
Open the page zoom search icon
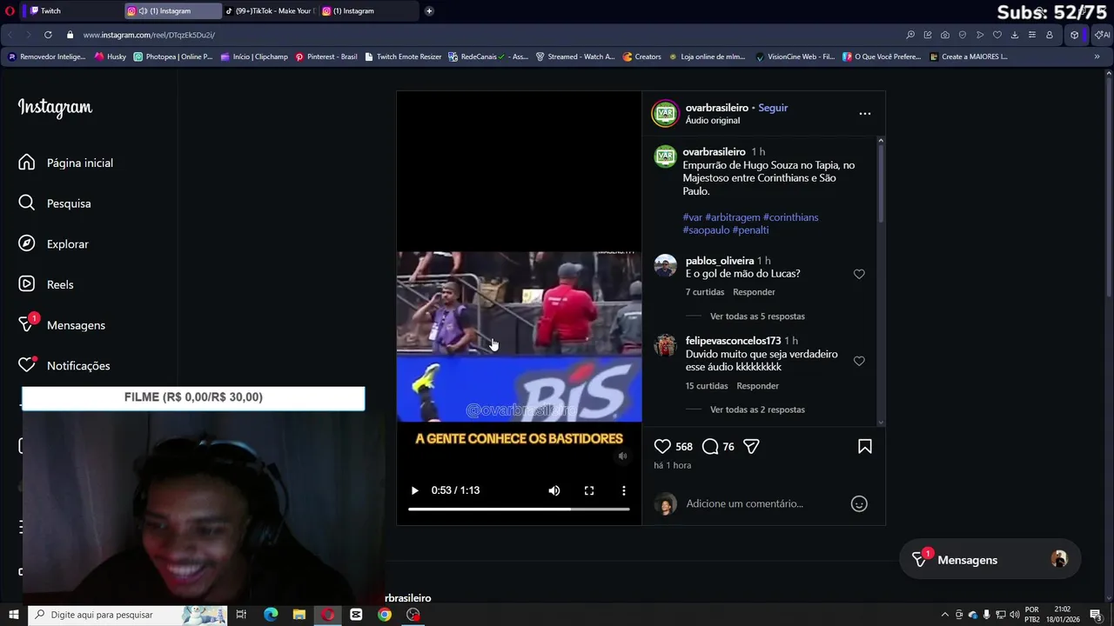(x=910, y=35)
